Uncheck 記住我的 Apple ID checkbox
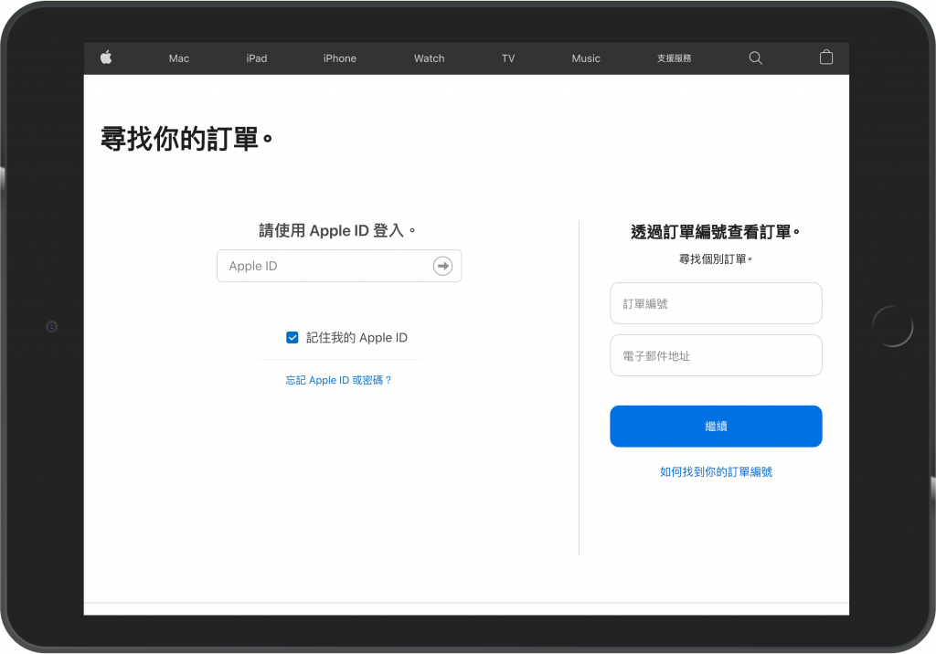The height and width of the screenshot is (654, 936). point(292,338)
